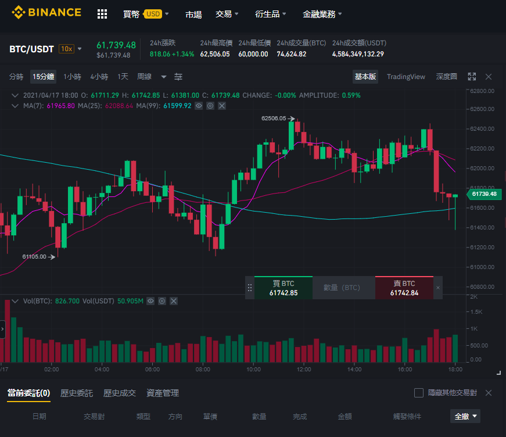Remove the MA indicator

point(222,106)
